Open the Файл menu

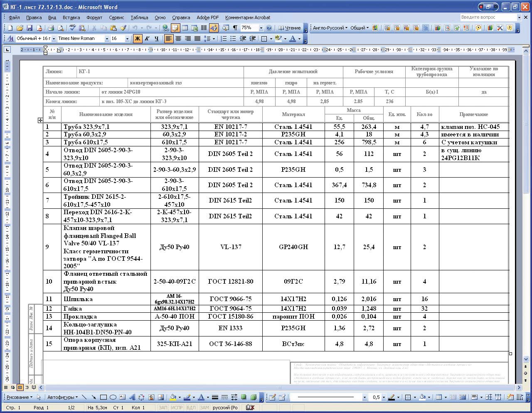coord(14,17)
